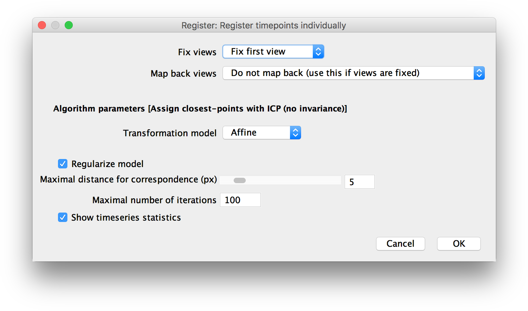
Task: Click the Maximal number of iterations field
Action: point(240,200)
